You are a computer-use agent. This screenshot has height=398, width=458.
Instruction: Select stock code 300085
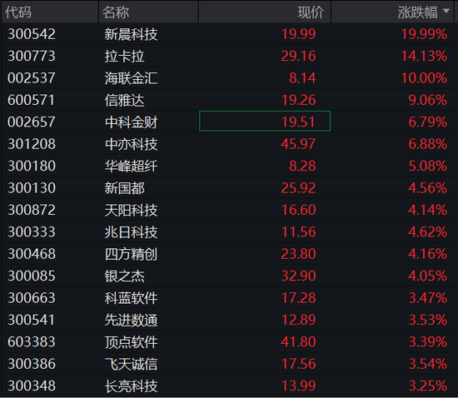pos(32,276)
